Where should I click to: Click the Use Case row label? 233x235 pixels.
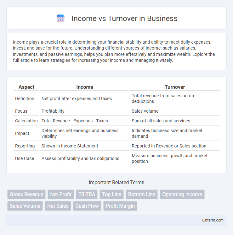[25, 158]
